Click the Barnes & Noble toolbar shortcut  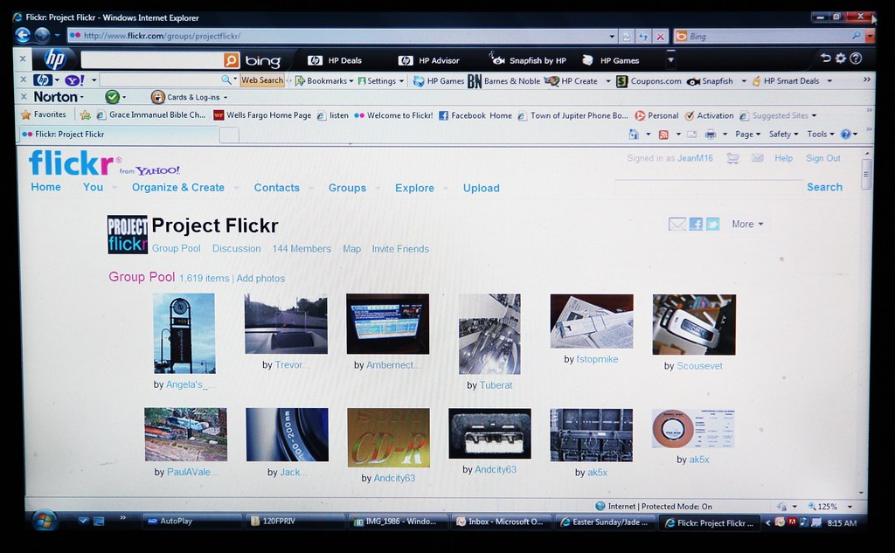tap(504, 81)
